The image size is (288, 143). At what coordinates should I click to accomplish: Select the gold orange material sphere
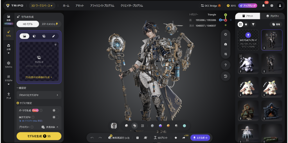click(168, 126)
